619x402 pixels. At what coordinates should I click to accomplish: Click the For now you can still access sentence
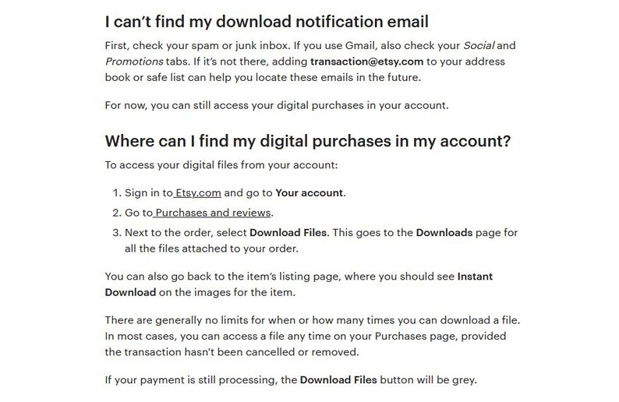(277, 105)
